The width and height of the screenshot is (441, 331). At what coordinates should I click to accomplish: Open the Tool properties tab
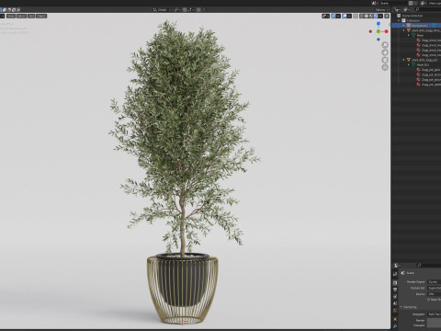395,274
